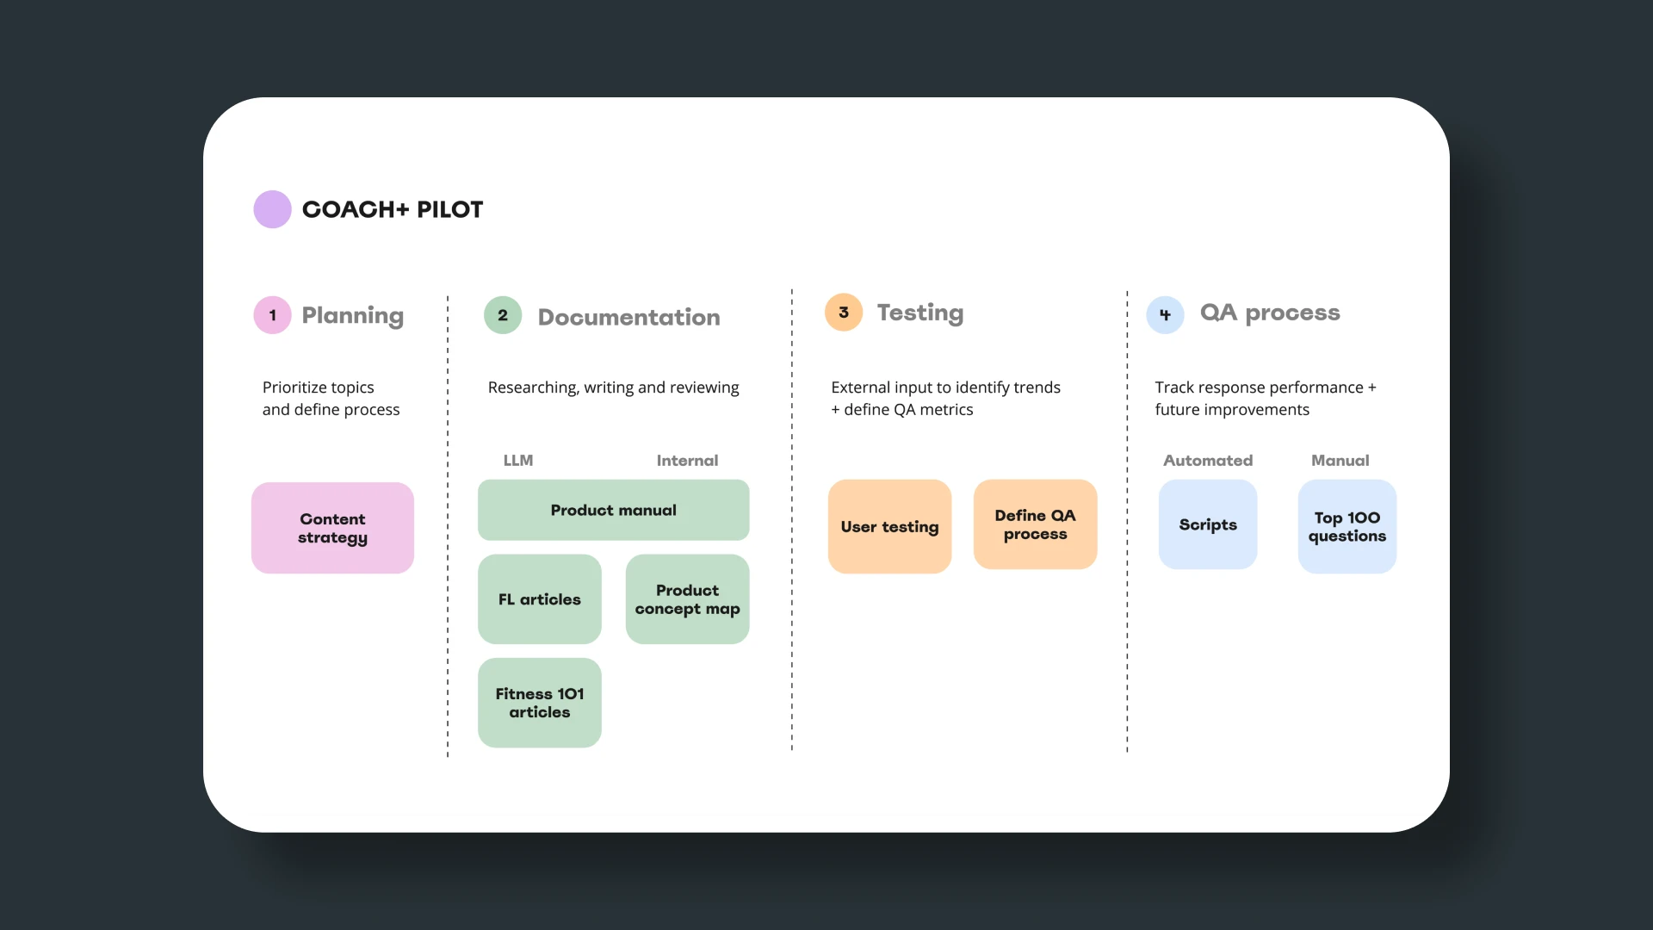Select the Scripts card

pyautogui.click(x=1208, y=524)
